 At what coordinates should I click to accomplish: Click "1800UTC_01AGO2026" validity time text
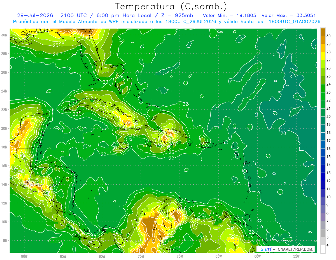pos(295,22)
